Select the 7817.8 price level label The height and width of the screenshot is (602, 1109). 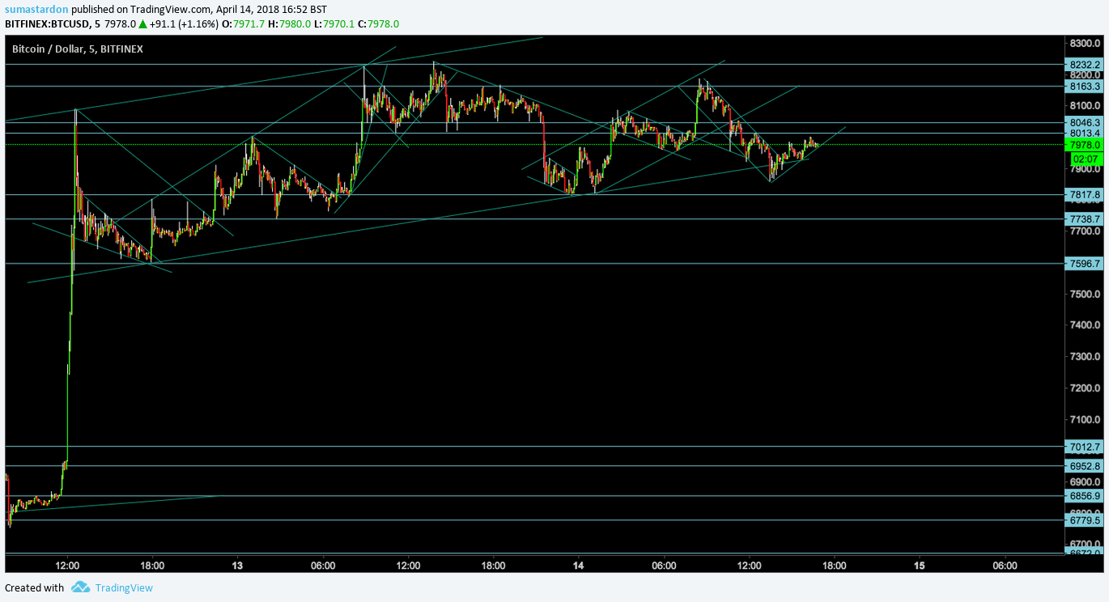(x=1085, y=194)
